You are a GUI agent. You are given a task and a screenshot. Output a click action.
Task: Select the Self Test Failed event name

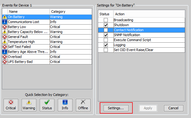[x=19, y=47]
